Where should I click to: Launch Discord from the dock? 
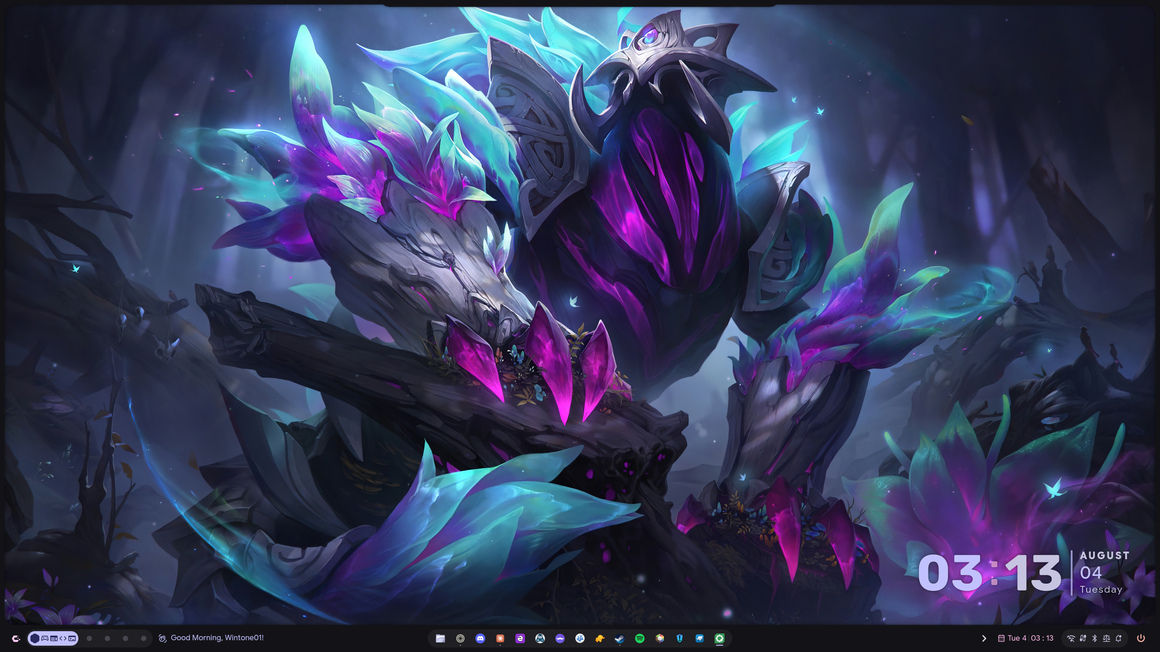point(480,638)
